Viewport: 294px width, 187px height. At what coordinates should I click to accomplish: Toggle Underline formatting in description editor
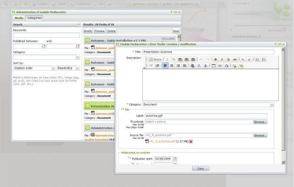228,60
